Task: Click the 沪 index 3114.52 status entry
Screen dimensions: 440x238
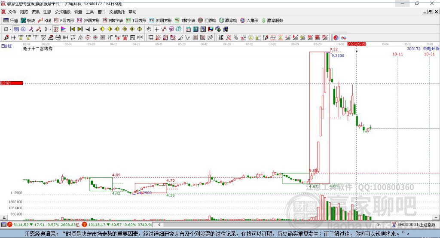Action: tap(43, 225)
